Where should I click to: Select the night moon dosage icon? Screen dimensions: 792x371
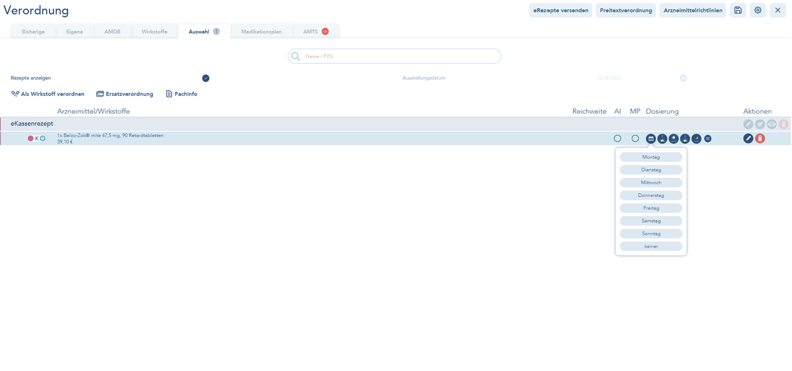pyautogui.click(x=697, y=138)
